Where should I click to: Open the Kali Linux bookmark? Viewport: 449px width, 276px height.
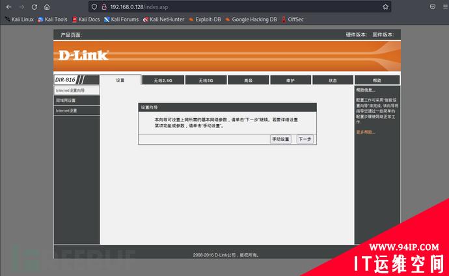coord(19,19)
